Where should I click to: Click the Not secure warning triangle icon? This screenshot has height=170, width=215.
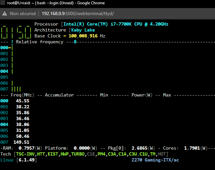coord(5,13)
